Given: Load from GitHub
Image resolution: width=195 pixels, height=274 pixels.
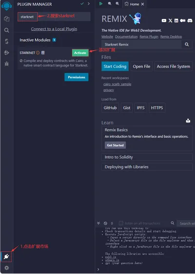Looking at the screenshot, I should click(x=110, y=107).
